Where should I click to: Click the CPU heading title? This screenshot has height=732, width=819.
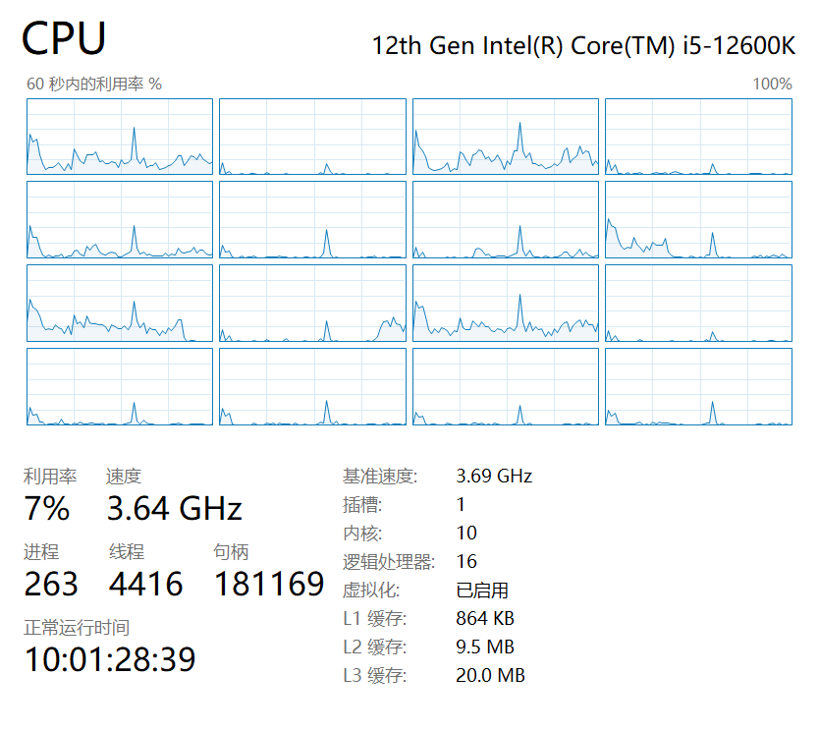[64, 38]
